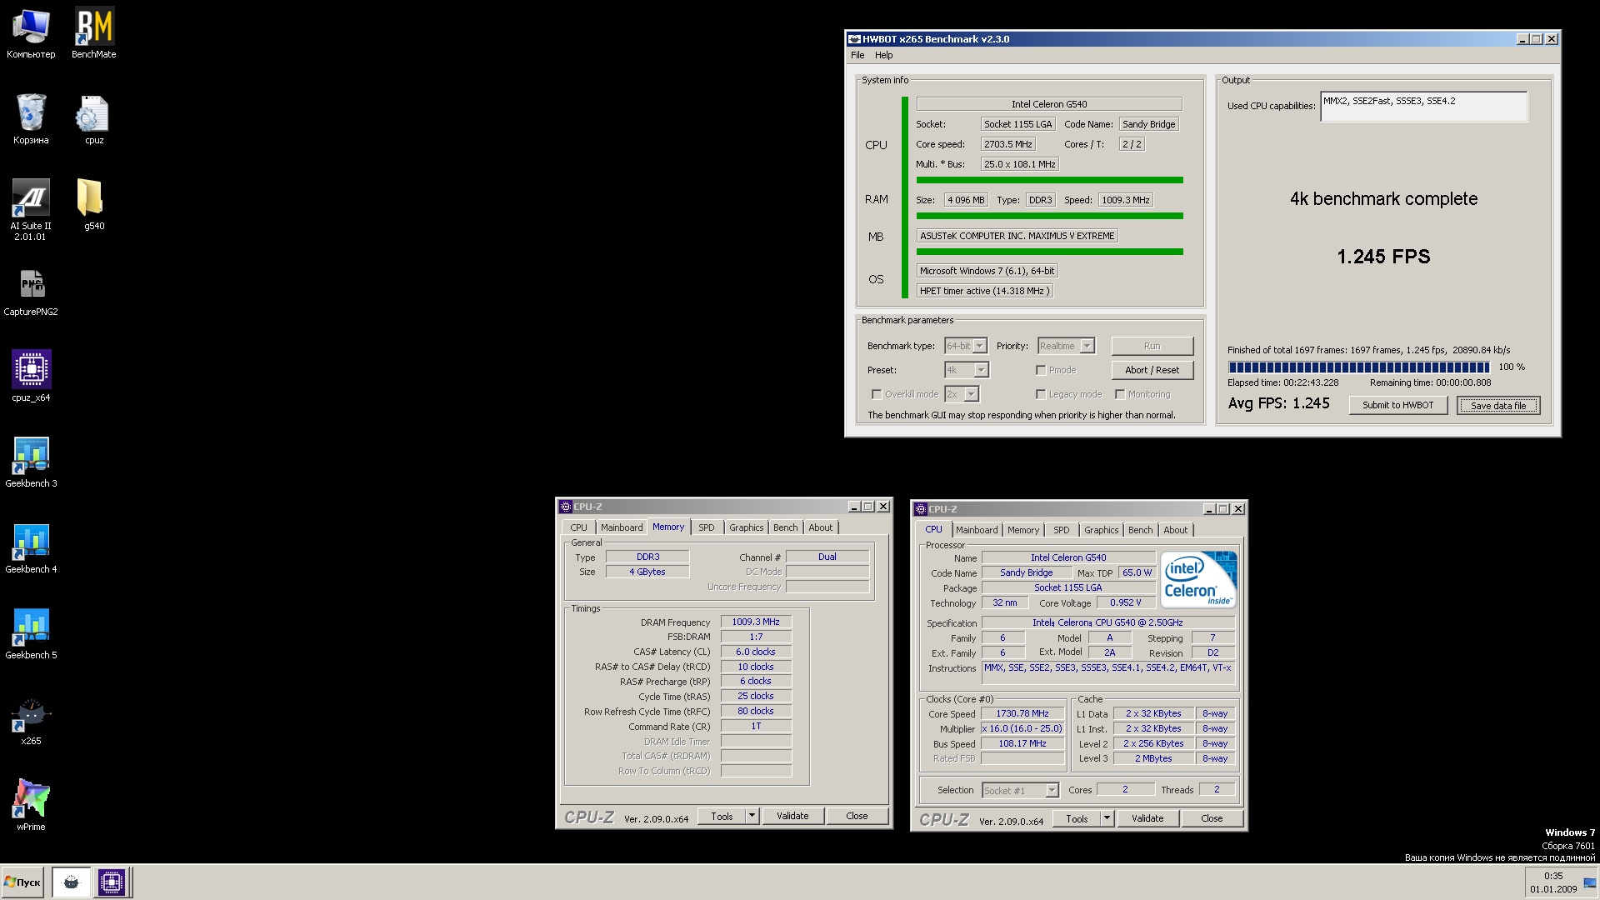Click the Core Voltage 0.952 V value
Screen dimensions: 1600x900
(1126, 602)
